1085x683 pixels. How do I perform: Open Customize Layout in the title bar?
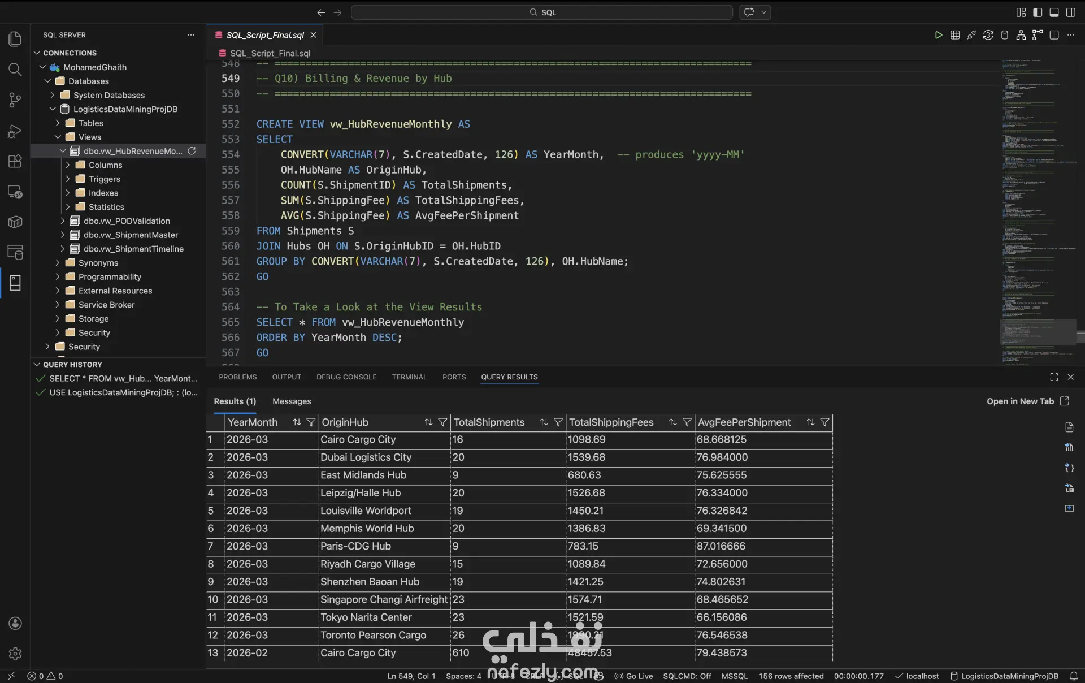[x=1021, y=12]
